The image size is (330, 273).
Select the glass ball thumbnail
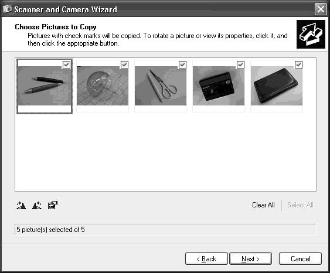(103, 86)
